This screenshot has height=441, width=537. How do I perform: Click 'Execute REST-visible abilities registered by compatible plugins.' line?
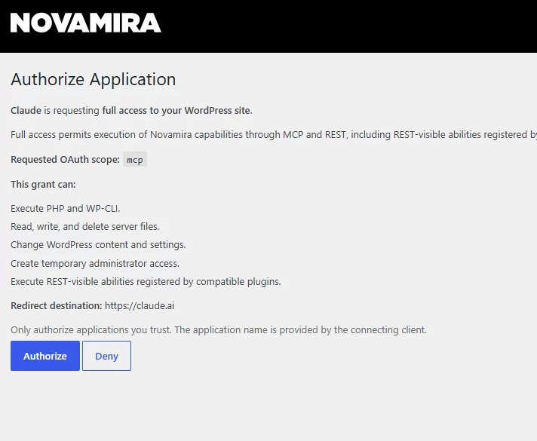[146, 281]
